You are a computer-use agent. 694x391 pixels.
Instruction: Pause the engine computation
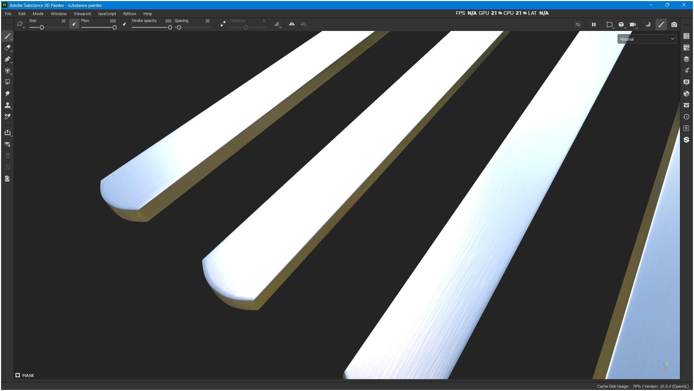coord(594,24)
